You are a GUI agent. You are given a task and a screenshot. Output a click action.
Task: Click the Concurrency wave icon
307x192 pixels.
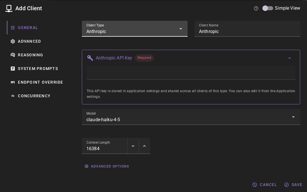(x=13, y=96)
